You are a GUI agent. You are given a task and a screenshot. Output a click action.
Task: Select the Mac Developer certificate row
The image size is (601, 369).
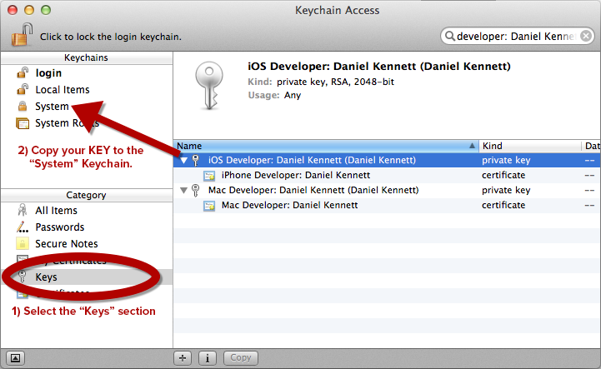(x=387, y=205)
